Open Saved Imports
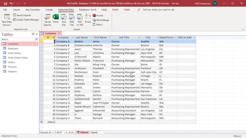The width and height of the screenshot is (246, 138). (22, 15)
